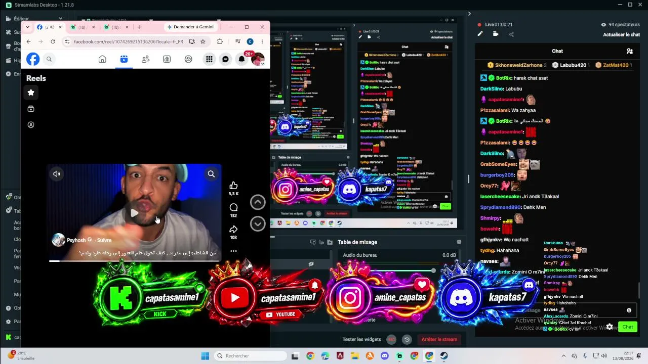Switch to the second Chrome tab
Image resolution: width=648 pixels, height=364 pixels.
coord(83,27)
